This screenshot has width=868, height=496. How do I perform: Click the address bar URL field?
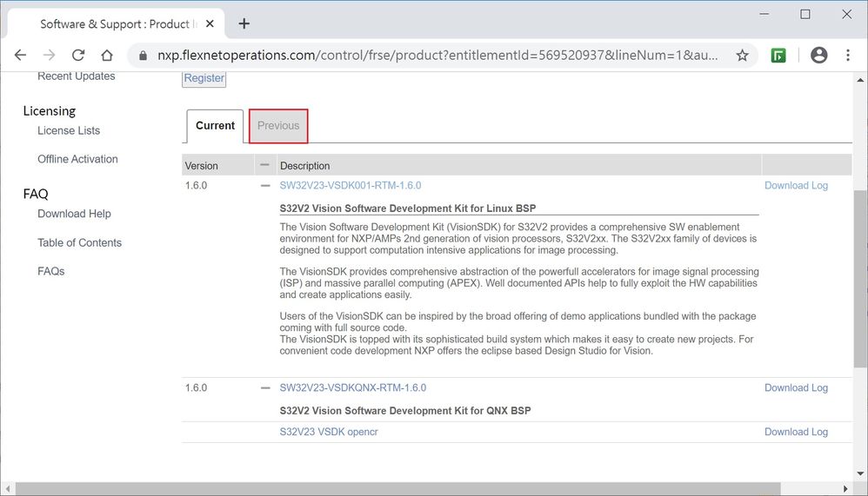[x=437, y=55]
